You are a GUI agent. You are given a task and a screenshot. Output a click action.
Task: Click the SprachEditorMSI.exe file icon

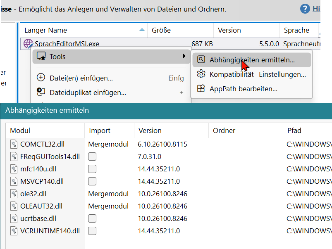(x=28, y=43)
